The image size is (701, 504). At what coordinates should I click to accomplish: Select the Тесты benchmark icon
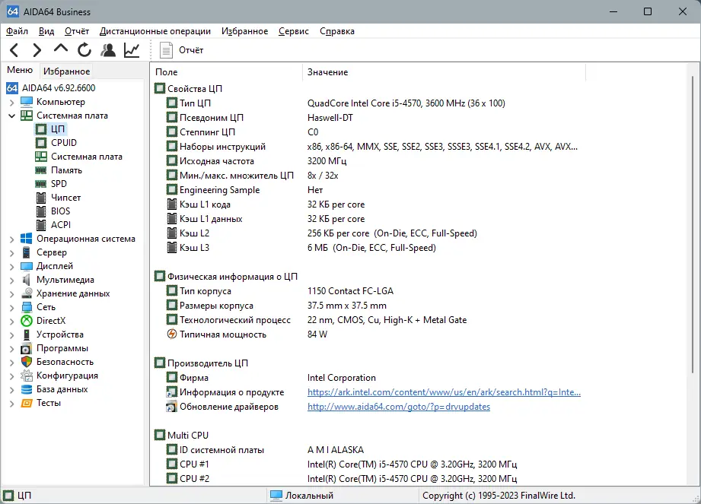coord(25,402)
